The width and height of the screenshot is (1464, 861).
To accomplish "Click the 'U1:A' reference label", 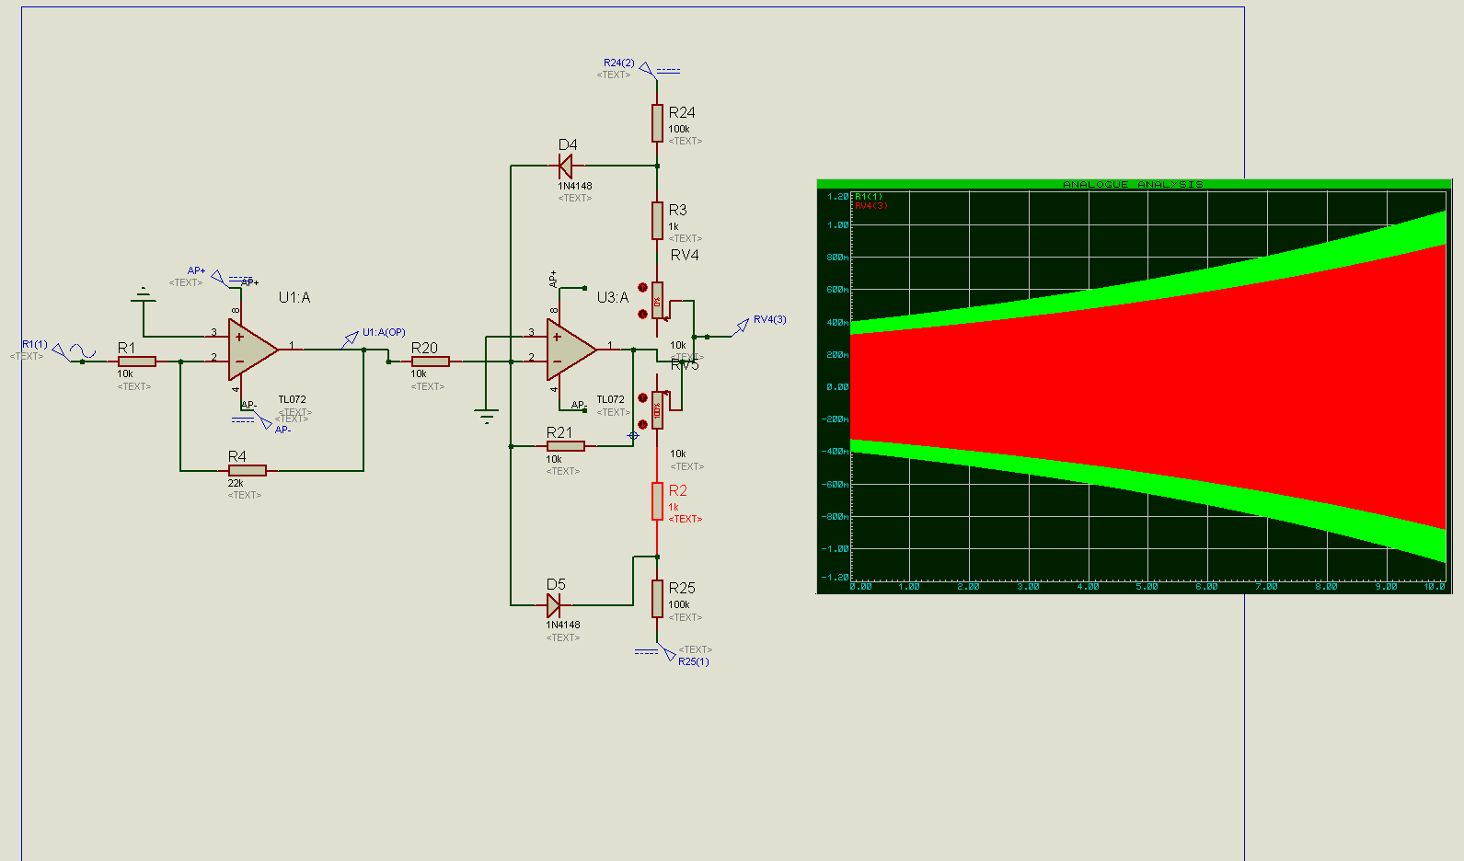I will click(x=294, y=298).
